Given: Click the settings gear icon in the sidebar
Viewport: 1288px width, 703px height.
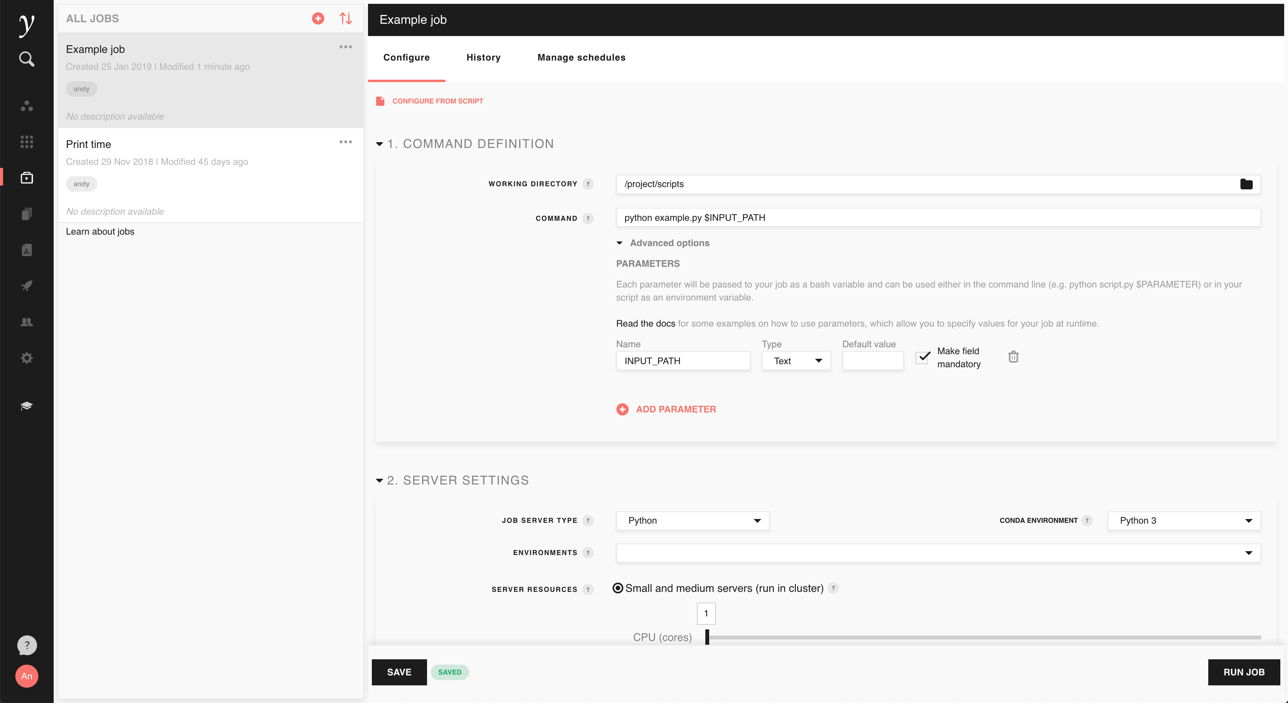Looking at the screenshot, I should (26, 358).
